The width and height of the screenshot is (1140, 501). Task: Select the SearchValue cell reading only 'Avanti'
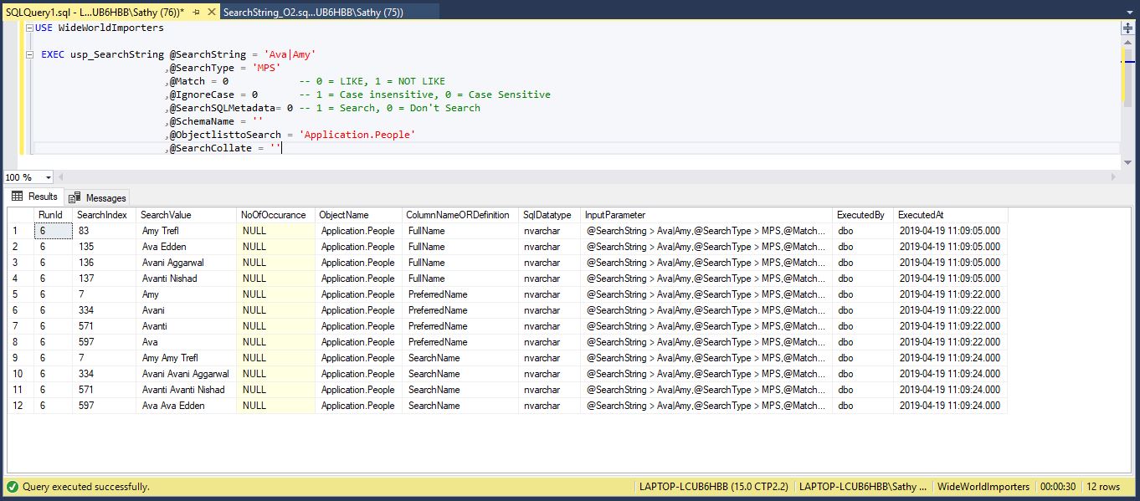click(x=186, y=326)
